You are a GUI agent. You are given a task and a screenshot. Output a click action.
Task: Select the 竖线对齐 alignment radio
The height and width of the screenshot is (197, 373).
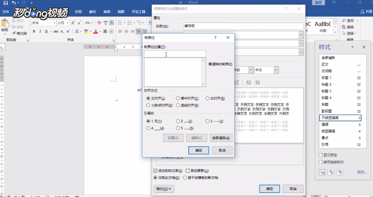point(178,105)
